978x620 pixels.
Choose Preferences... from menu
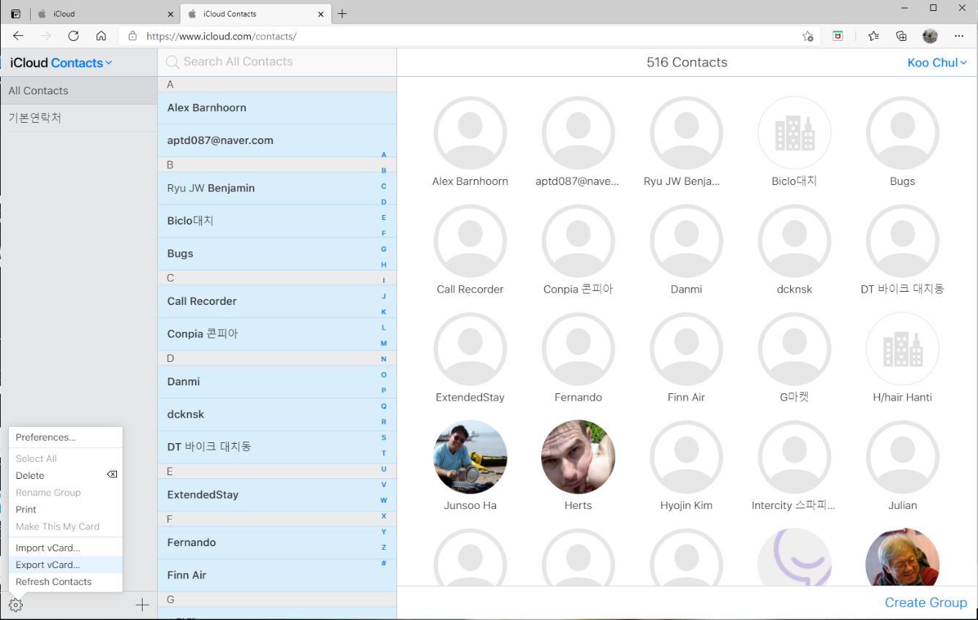65,437
